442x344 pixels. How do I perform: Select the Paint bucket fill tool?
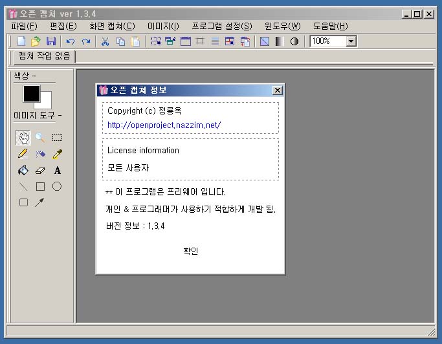[23, 170]
